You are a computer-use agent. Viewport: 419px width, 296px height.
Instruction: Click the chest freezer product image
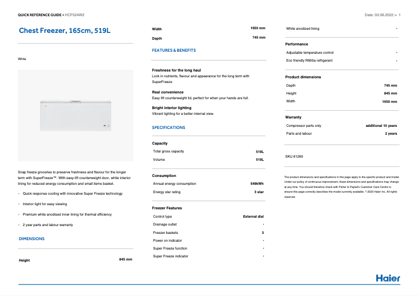(75, 114)
